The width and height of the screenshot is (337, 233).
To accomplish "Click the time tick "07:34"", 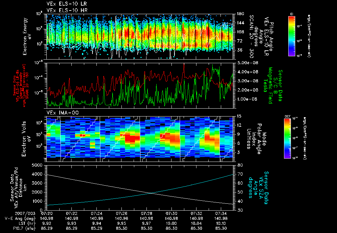I will tap(221, 214).
